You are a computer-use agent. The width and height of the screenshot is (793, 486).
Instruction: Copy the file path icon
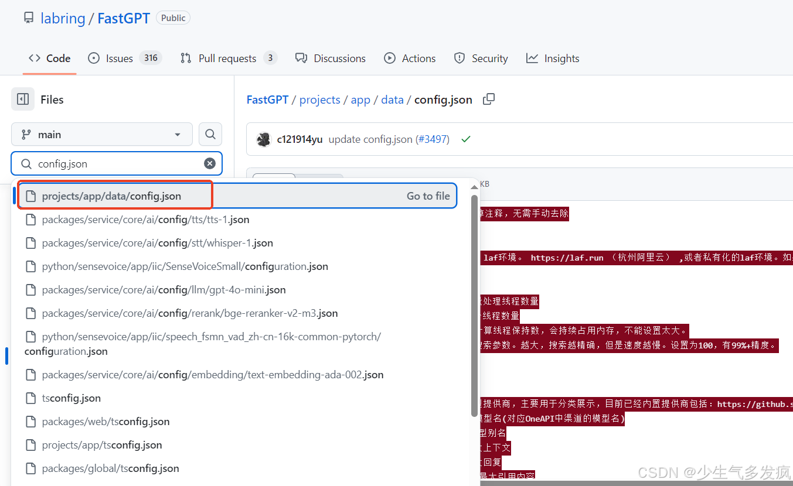(x=489, y=100)
